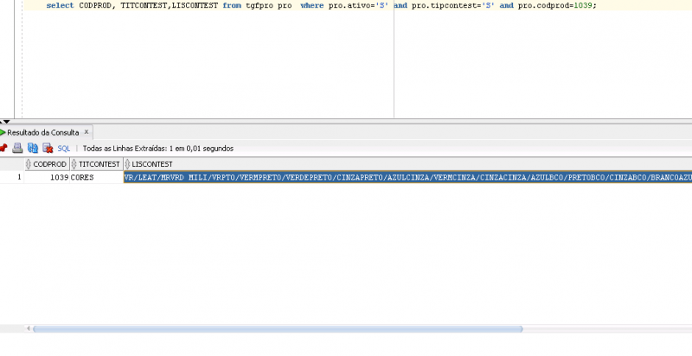Click the sort icon in LISCONTEST header
Image resolution: width=692 pixels, height=356 pixels.
click(128, 163)
